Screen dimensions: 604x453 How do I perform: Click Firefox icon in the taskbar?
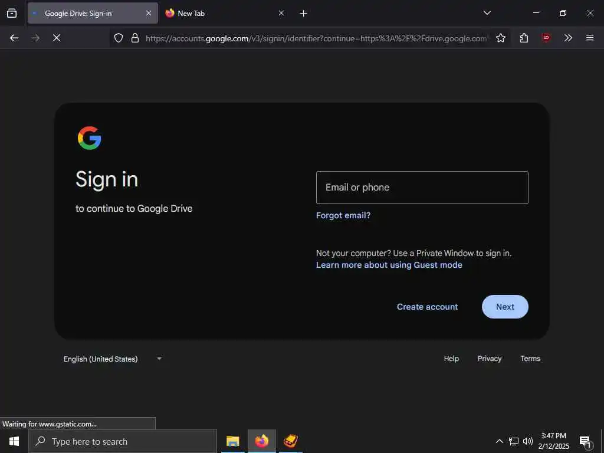pyautogui.click(x=261, y=441)
